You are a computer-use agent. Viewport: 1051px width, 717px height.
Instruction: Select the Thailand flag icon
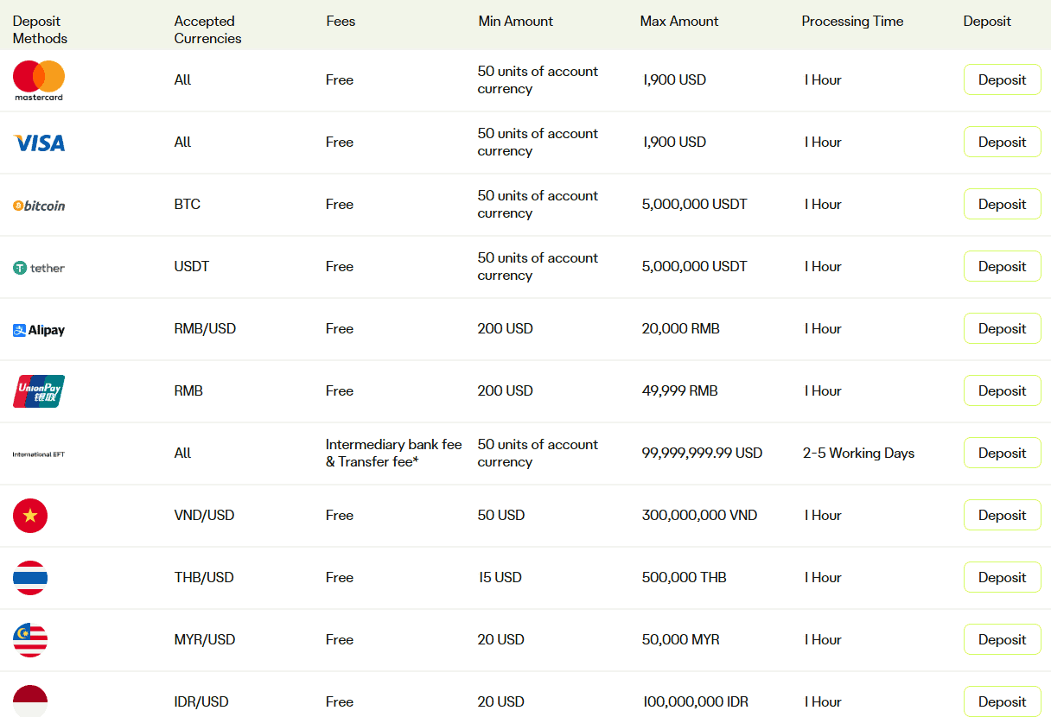tap(30, 577)
